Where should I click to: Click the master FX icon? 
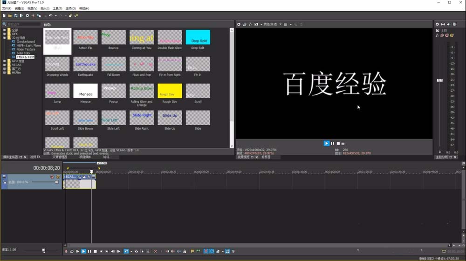click(x=437, y=35)
